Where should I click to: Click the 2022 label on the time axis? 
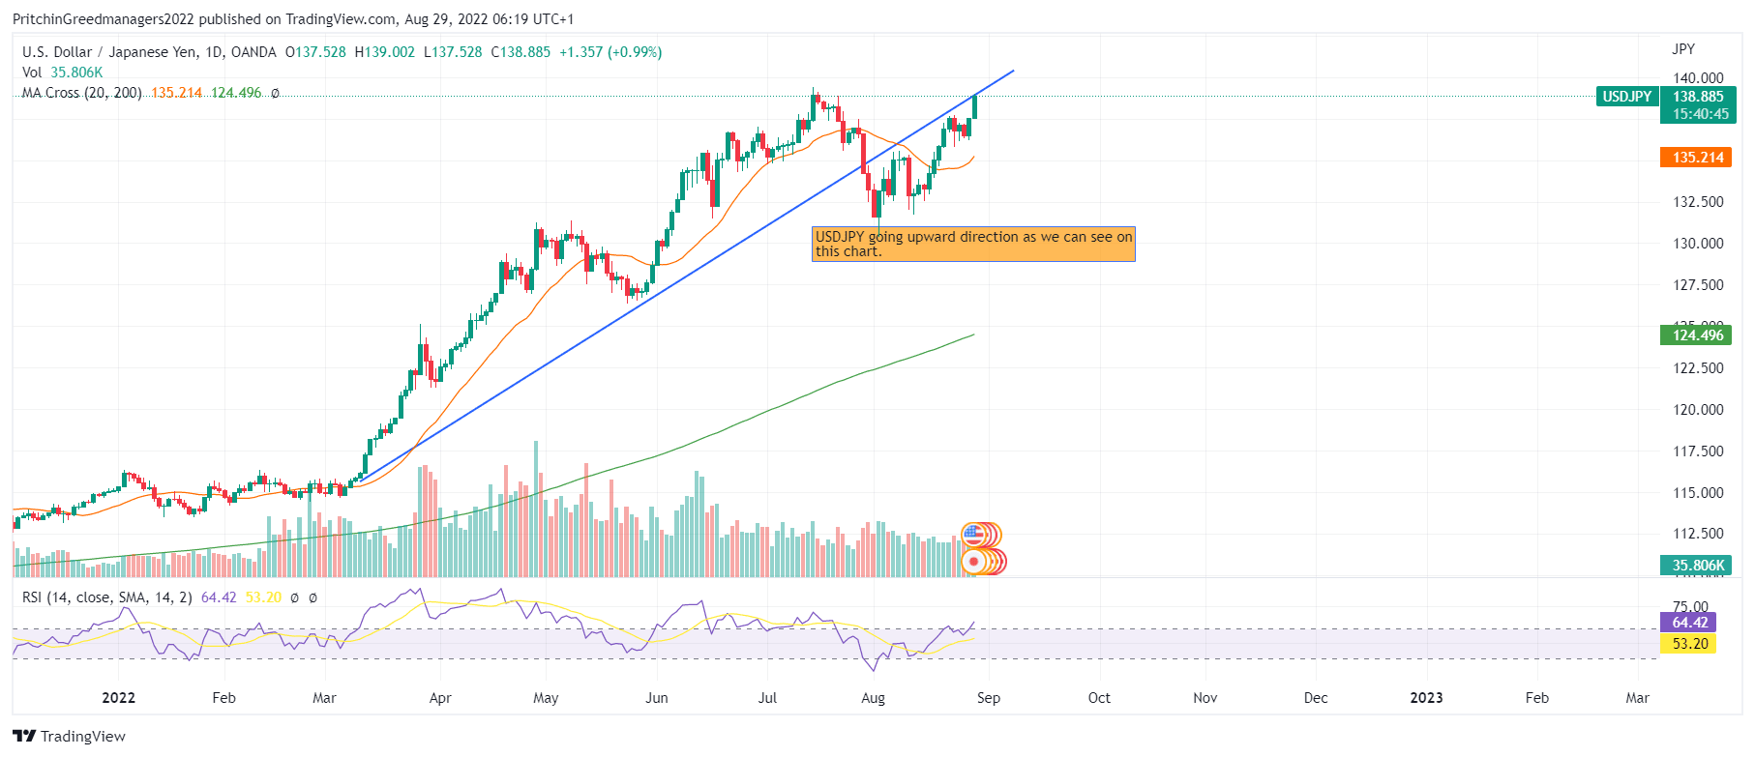(119, 698)
